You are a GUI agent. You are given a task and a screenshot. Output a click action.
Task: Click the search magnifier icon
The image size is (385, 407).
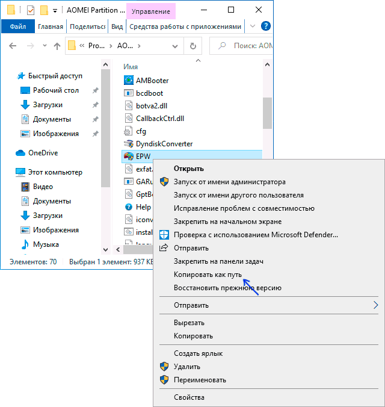point(222,46)
